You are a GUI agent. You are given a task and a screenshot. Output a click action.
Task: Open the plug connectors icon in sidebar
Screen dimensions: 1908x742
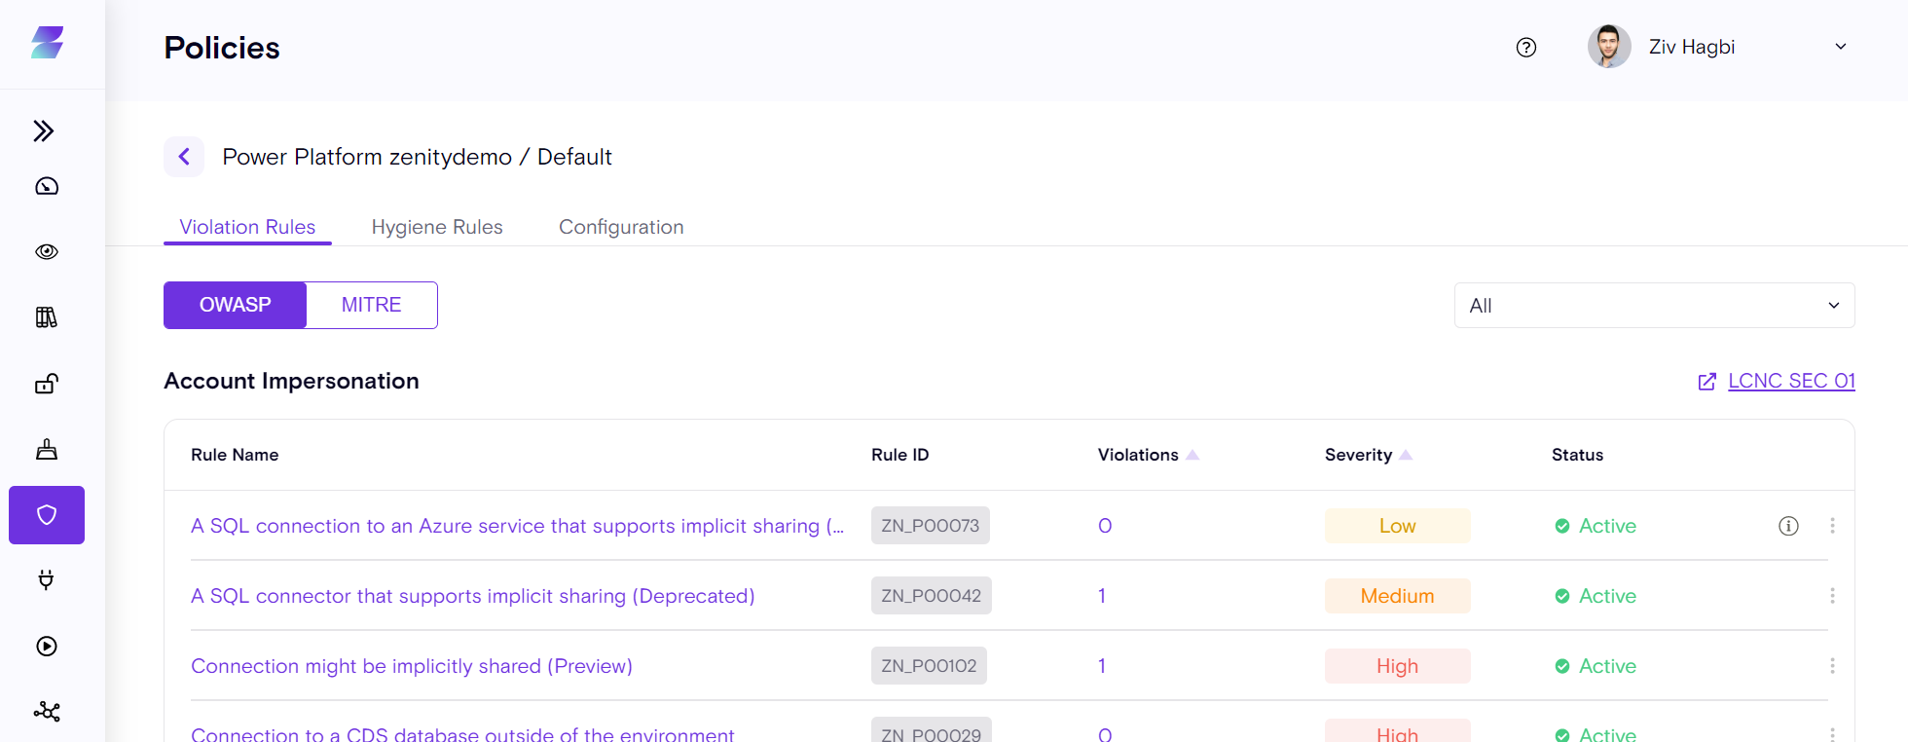47,580
